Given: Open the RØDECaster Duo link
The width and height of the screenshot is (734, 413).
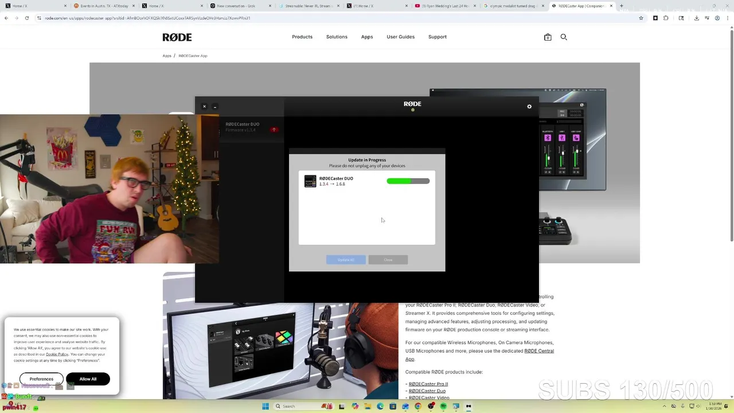Looking at the screenshot, I should point(427,391).
